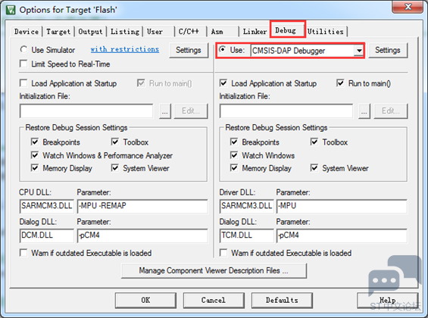
Task: Enable debugger Warn if outdated Executable
Action: [x=223, y=253]
